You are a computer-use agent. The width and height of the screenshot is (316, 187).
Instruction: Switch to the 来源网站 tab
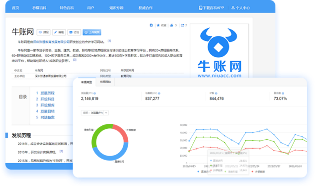(x=105, y=82)
